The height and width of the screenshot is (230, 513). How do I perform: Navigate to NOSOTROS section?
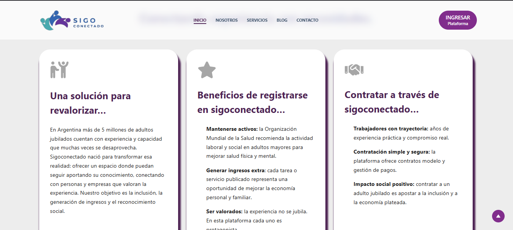tap(226, 20)
